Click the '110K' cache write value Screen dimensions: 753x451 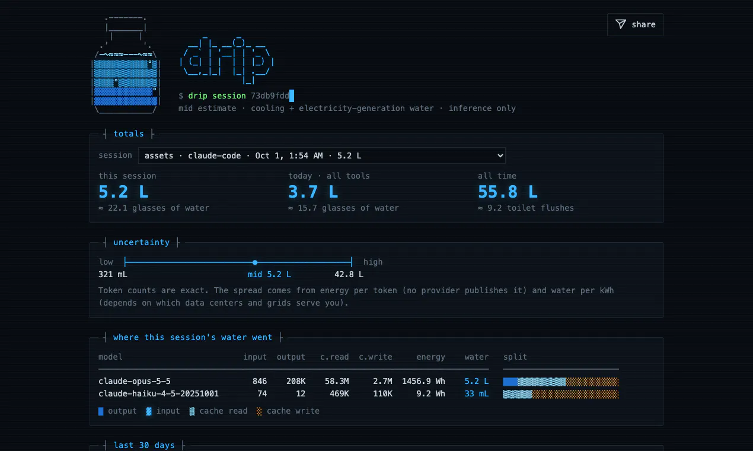(x=382, y=395)
